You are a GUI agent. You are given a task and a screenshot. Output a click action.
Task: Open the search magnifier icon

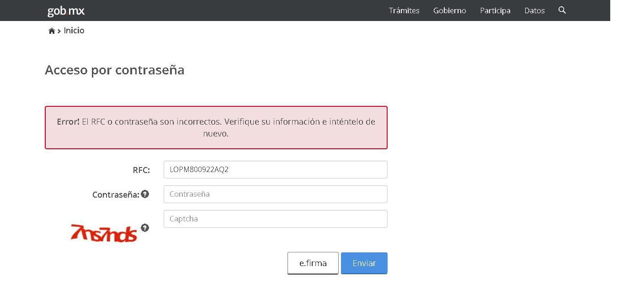pos(562,10)
